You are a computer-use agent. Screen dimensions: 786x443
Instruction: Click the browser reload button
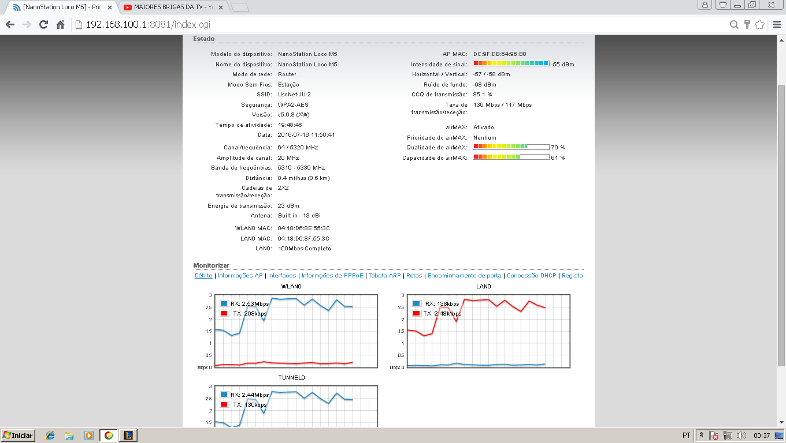(x=43, y=25)
